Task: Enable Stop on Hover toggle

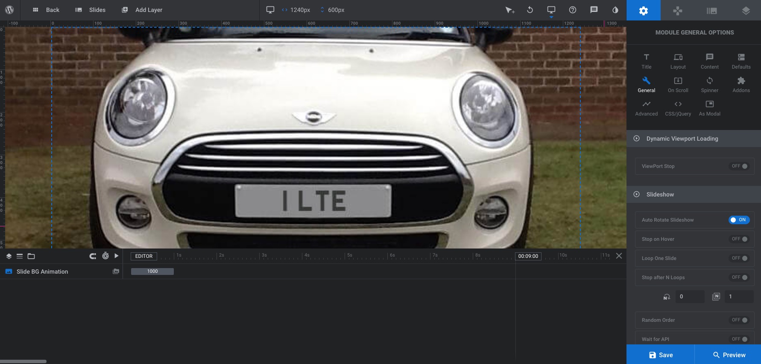Action: 739,239
